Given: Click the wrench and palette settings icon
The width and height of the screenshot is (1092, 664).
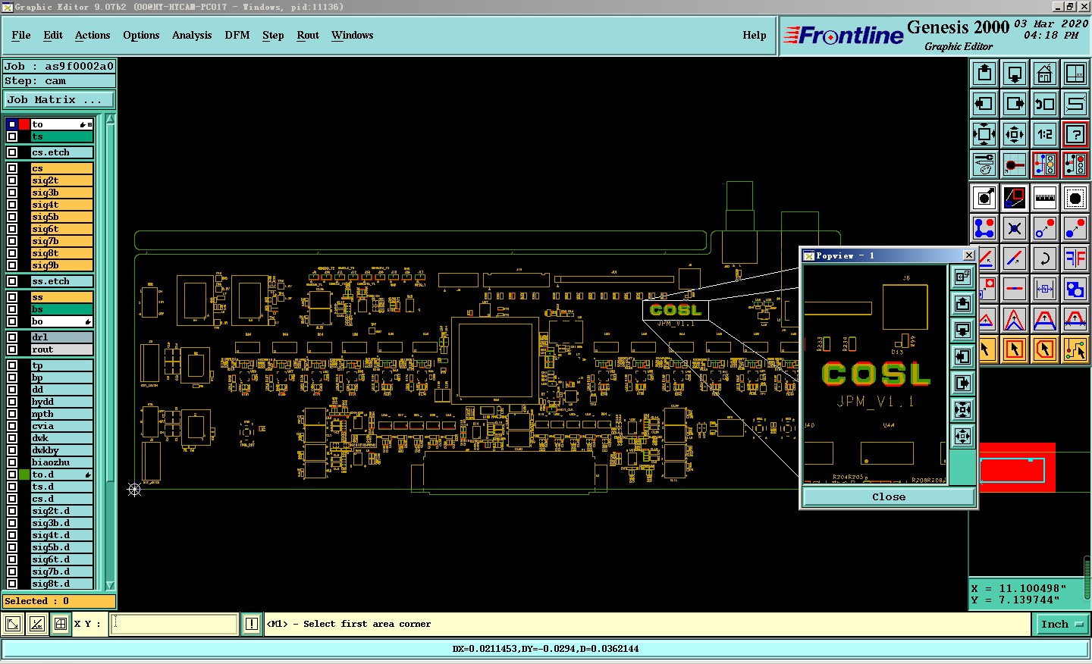Looking at the screenshot, I should [984, 164].
